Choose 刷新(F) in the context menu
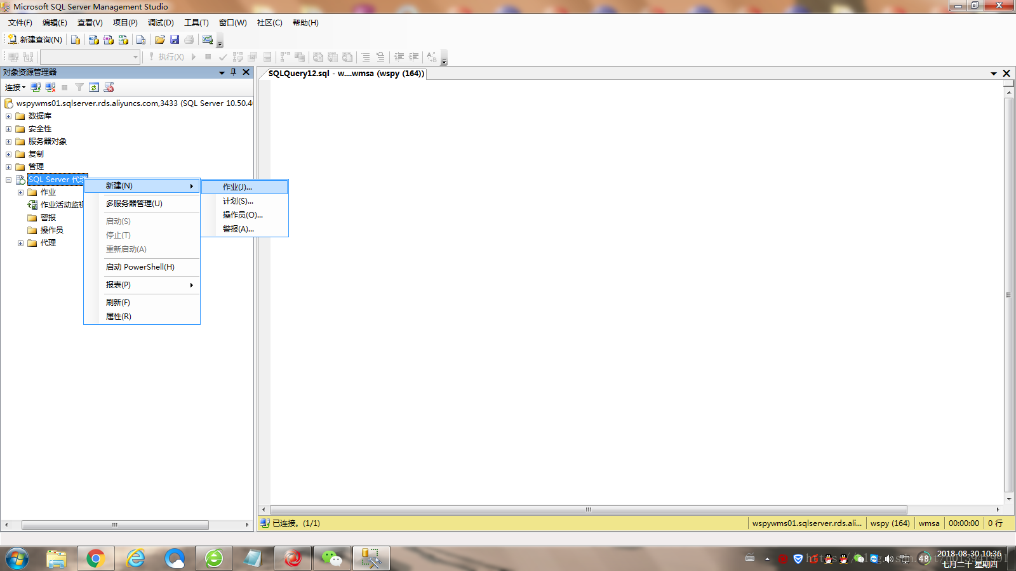Screen dimensions: 1016x571 point(142,303)
